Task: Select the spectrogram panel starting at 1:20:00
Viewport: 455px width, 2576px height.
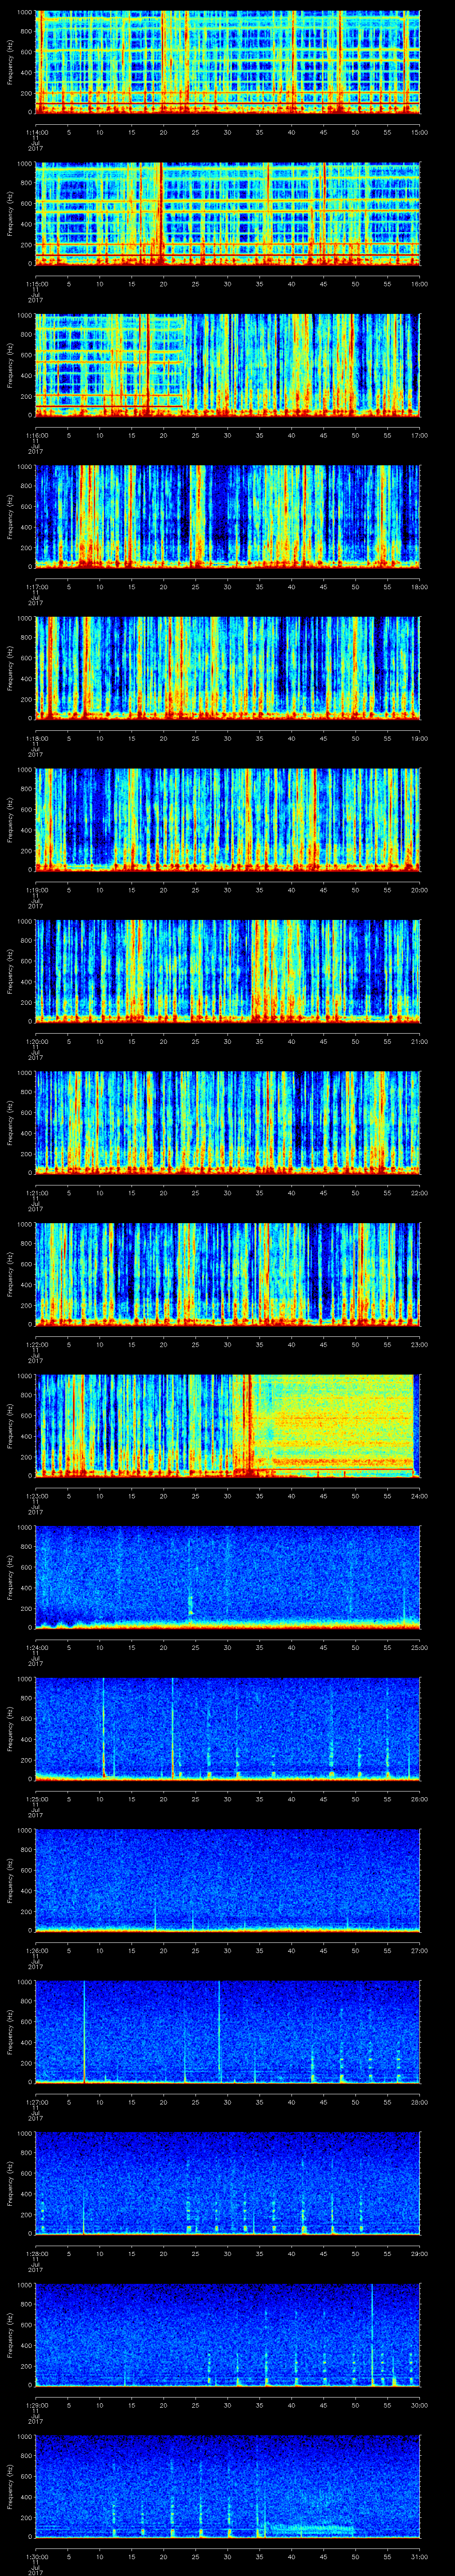Action: point(228,970)
